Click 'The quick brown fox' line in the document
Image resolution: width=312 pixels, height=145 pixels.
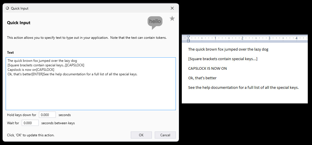point(228,49)
